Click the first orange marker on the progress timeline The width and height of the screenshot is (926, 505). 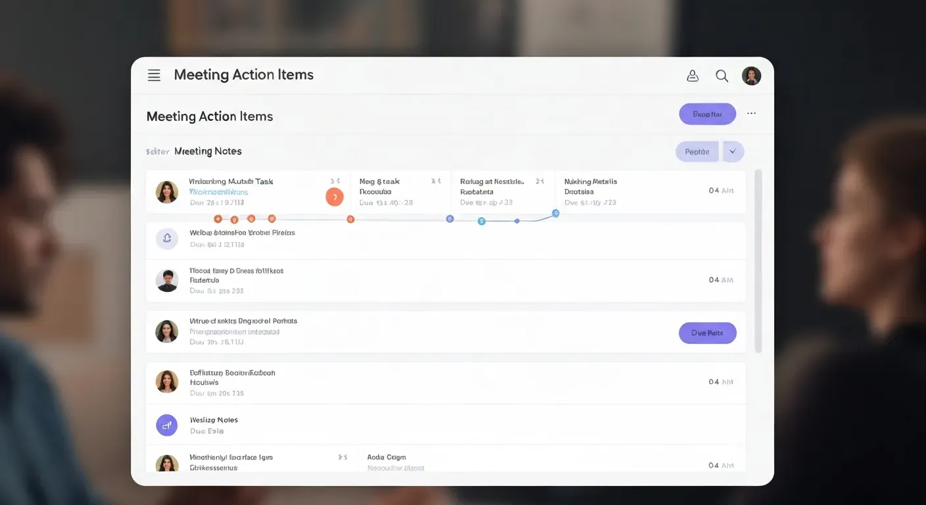pyautogui.click(x=218, y=218)
